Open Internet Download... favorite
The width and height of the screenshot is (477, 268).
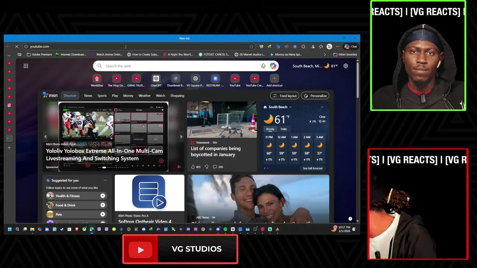click(x=70, y=54)
